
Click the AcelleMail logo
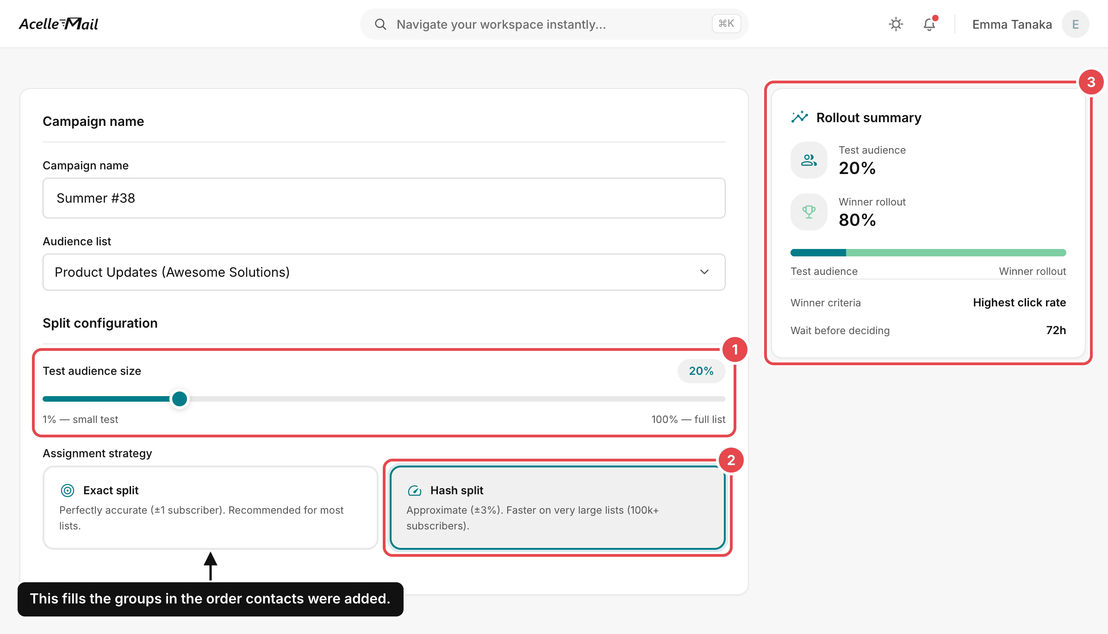pyautogui.click(x=59, y=24)
